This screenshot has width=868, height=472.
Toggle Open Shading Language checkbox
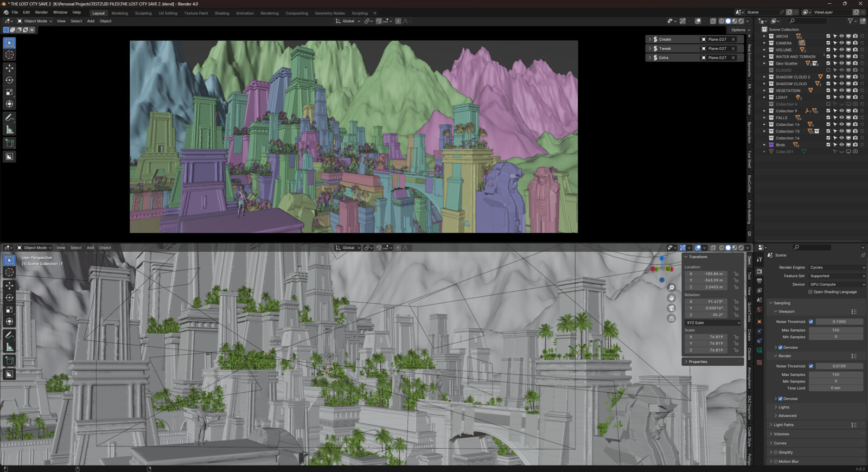pyautogui.click(x=810, y=292)
